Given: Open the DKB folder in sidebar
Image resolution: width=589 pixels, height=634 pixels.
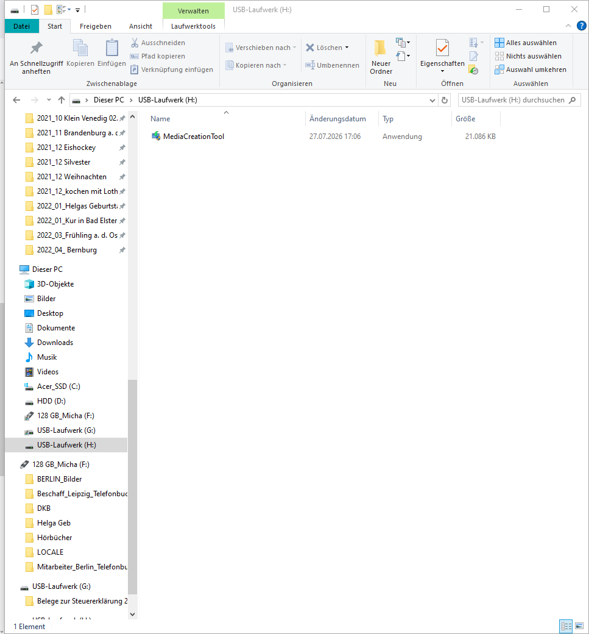Looking at the screenshot, I should [44, 508].
